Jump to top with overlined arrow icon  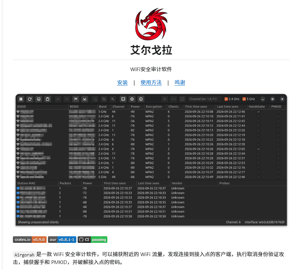click(76, 99)
